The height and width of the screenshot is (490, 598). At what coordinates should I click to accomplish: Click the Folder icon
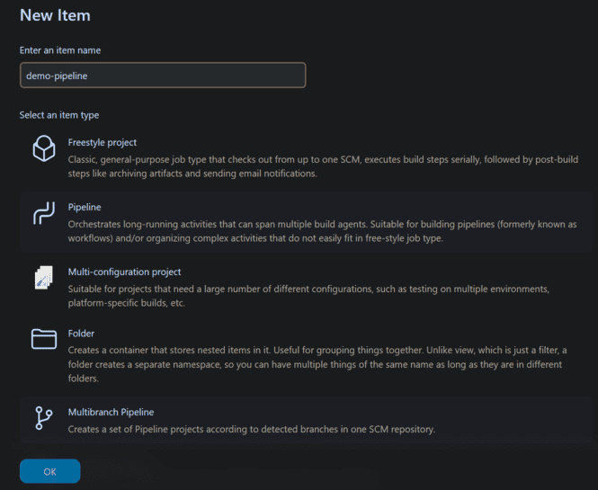coord(44,339)
